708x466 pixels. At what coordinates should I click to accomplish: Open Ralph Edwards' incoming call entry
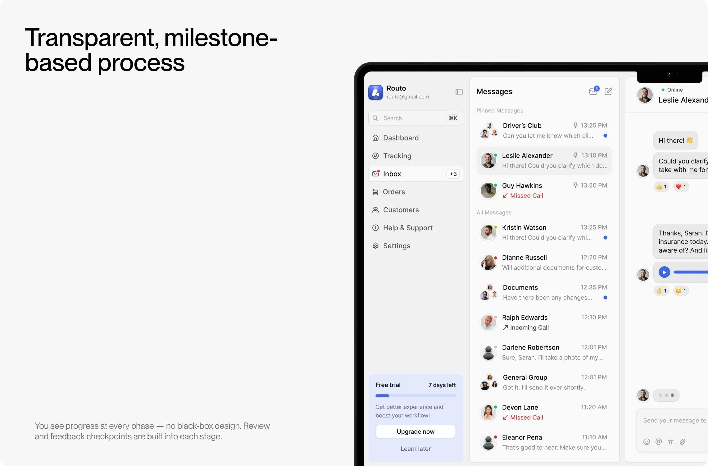point(544,322)
